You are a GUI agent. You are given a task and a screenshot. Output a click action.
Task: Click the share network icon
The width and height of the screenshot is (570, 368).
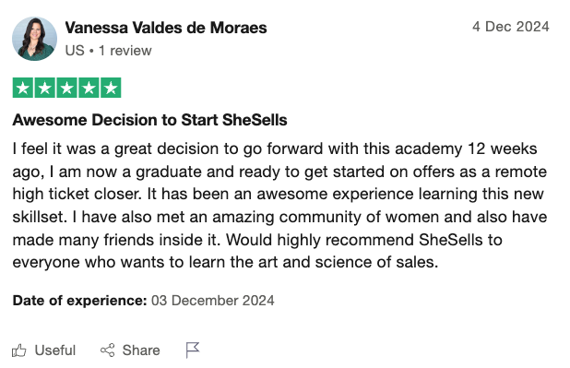pyautogui.click(x=107, y=350)
